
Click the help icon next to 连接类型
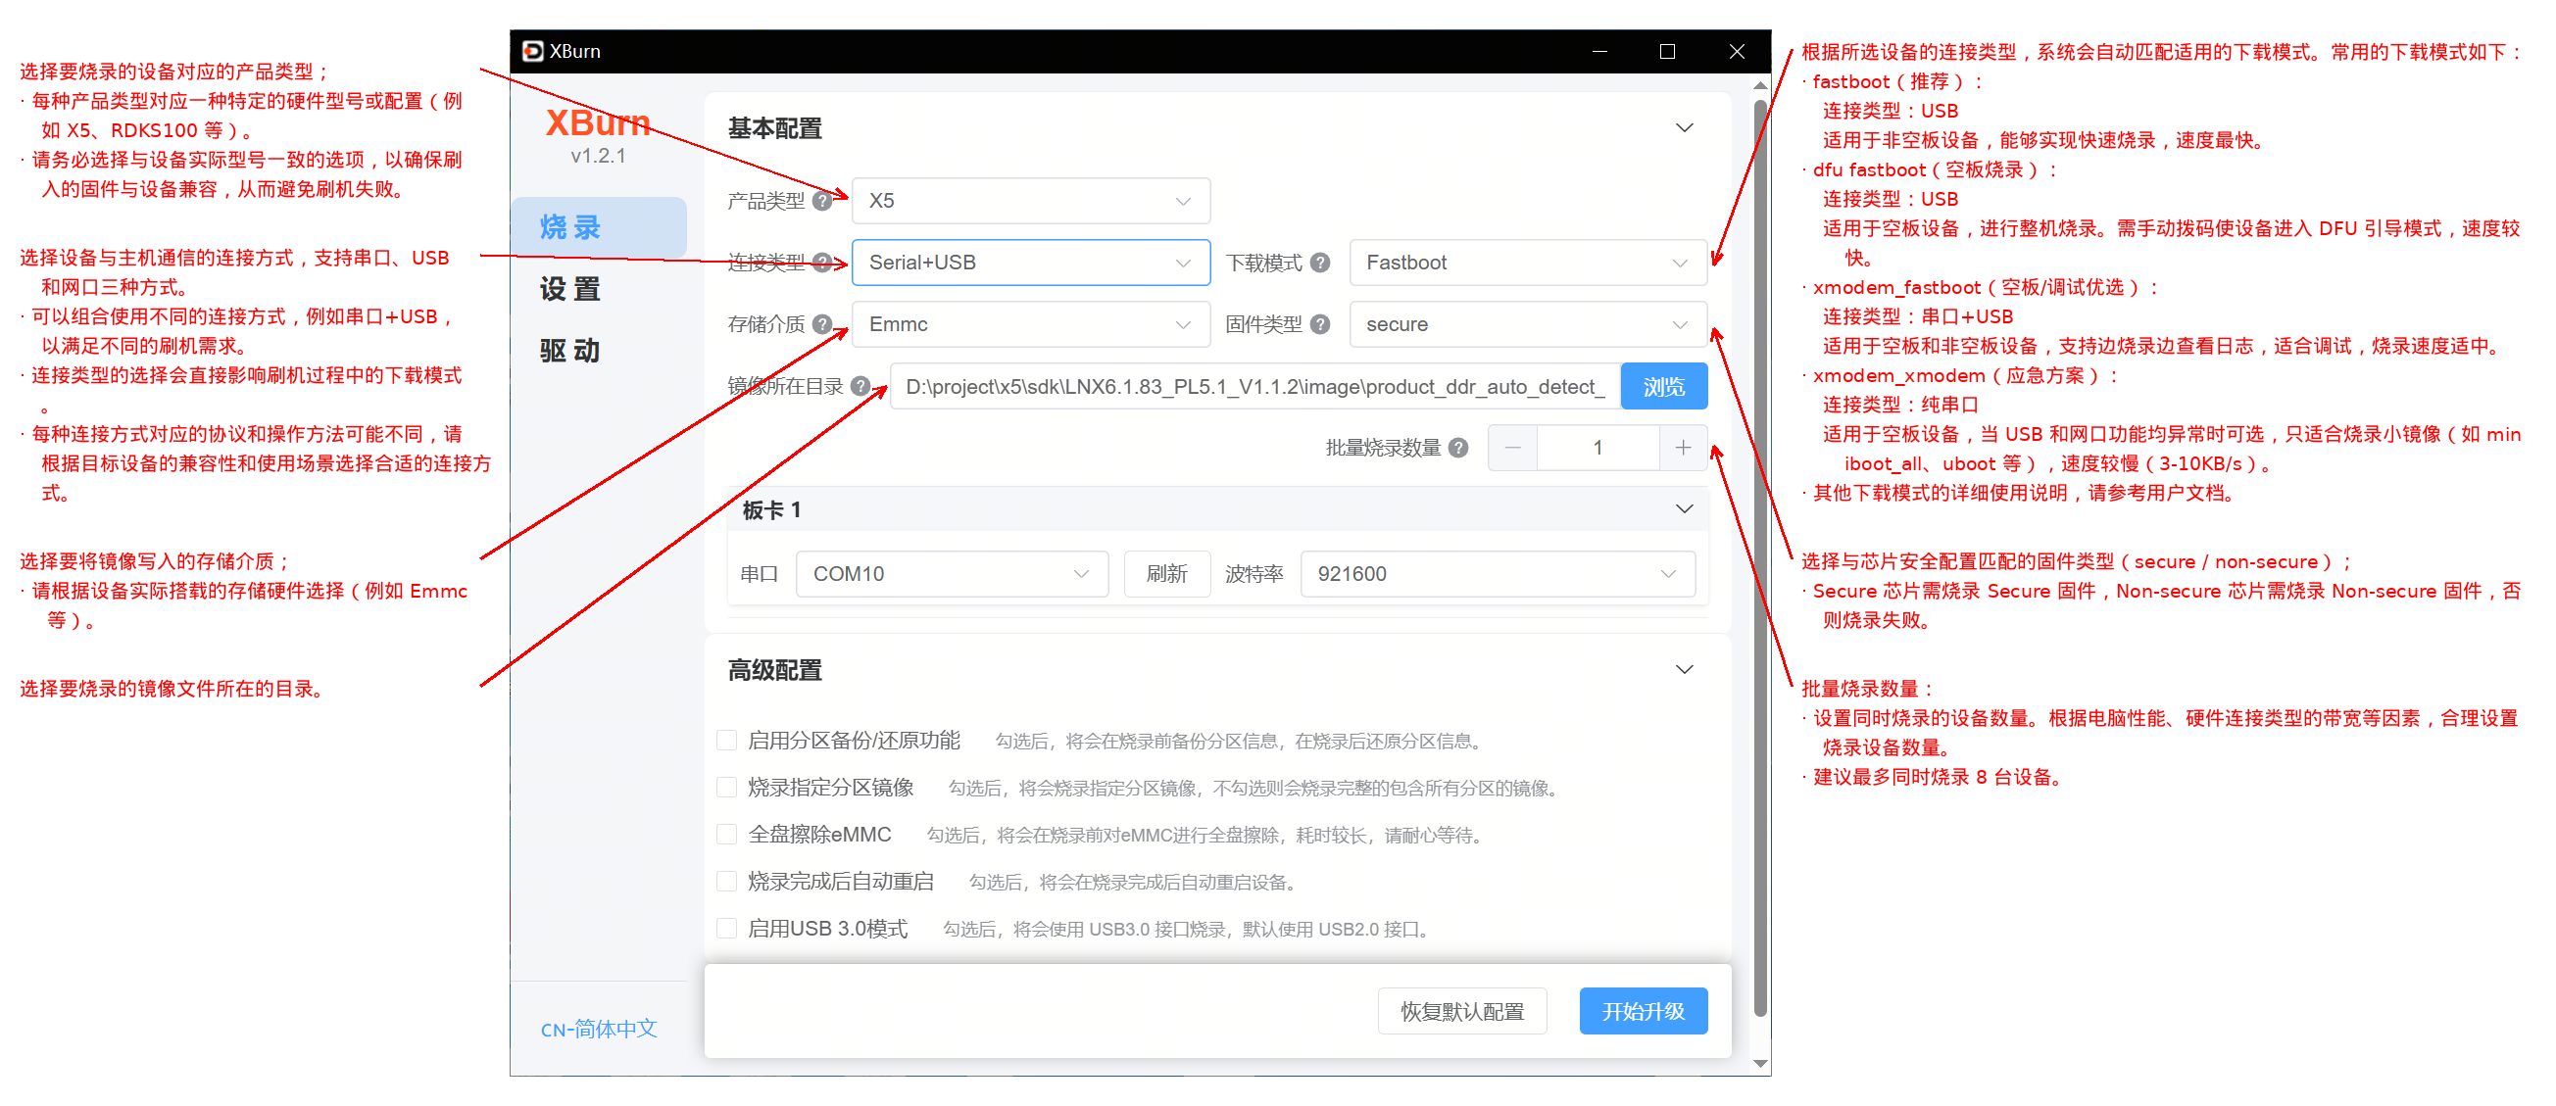(821, 263)
